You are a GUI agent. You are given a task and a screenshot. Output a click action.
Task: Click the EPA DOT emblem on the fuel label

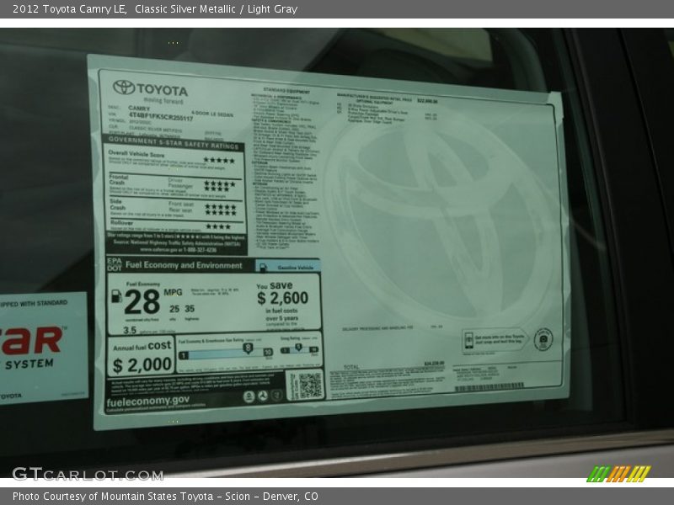coord(113,267)
